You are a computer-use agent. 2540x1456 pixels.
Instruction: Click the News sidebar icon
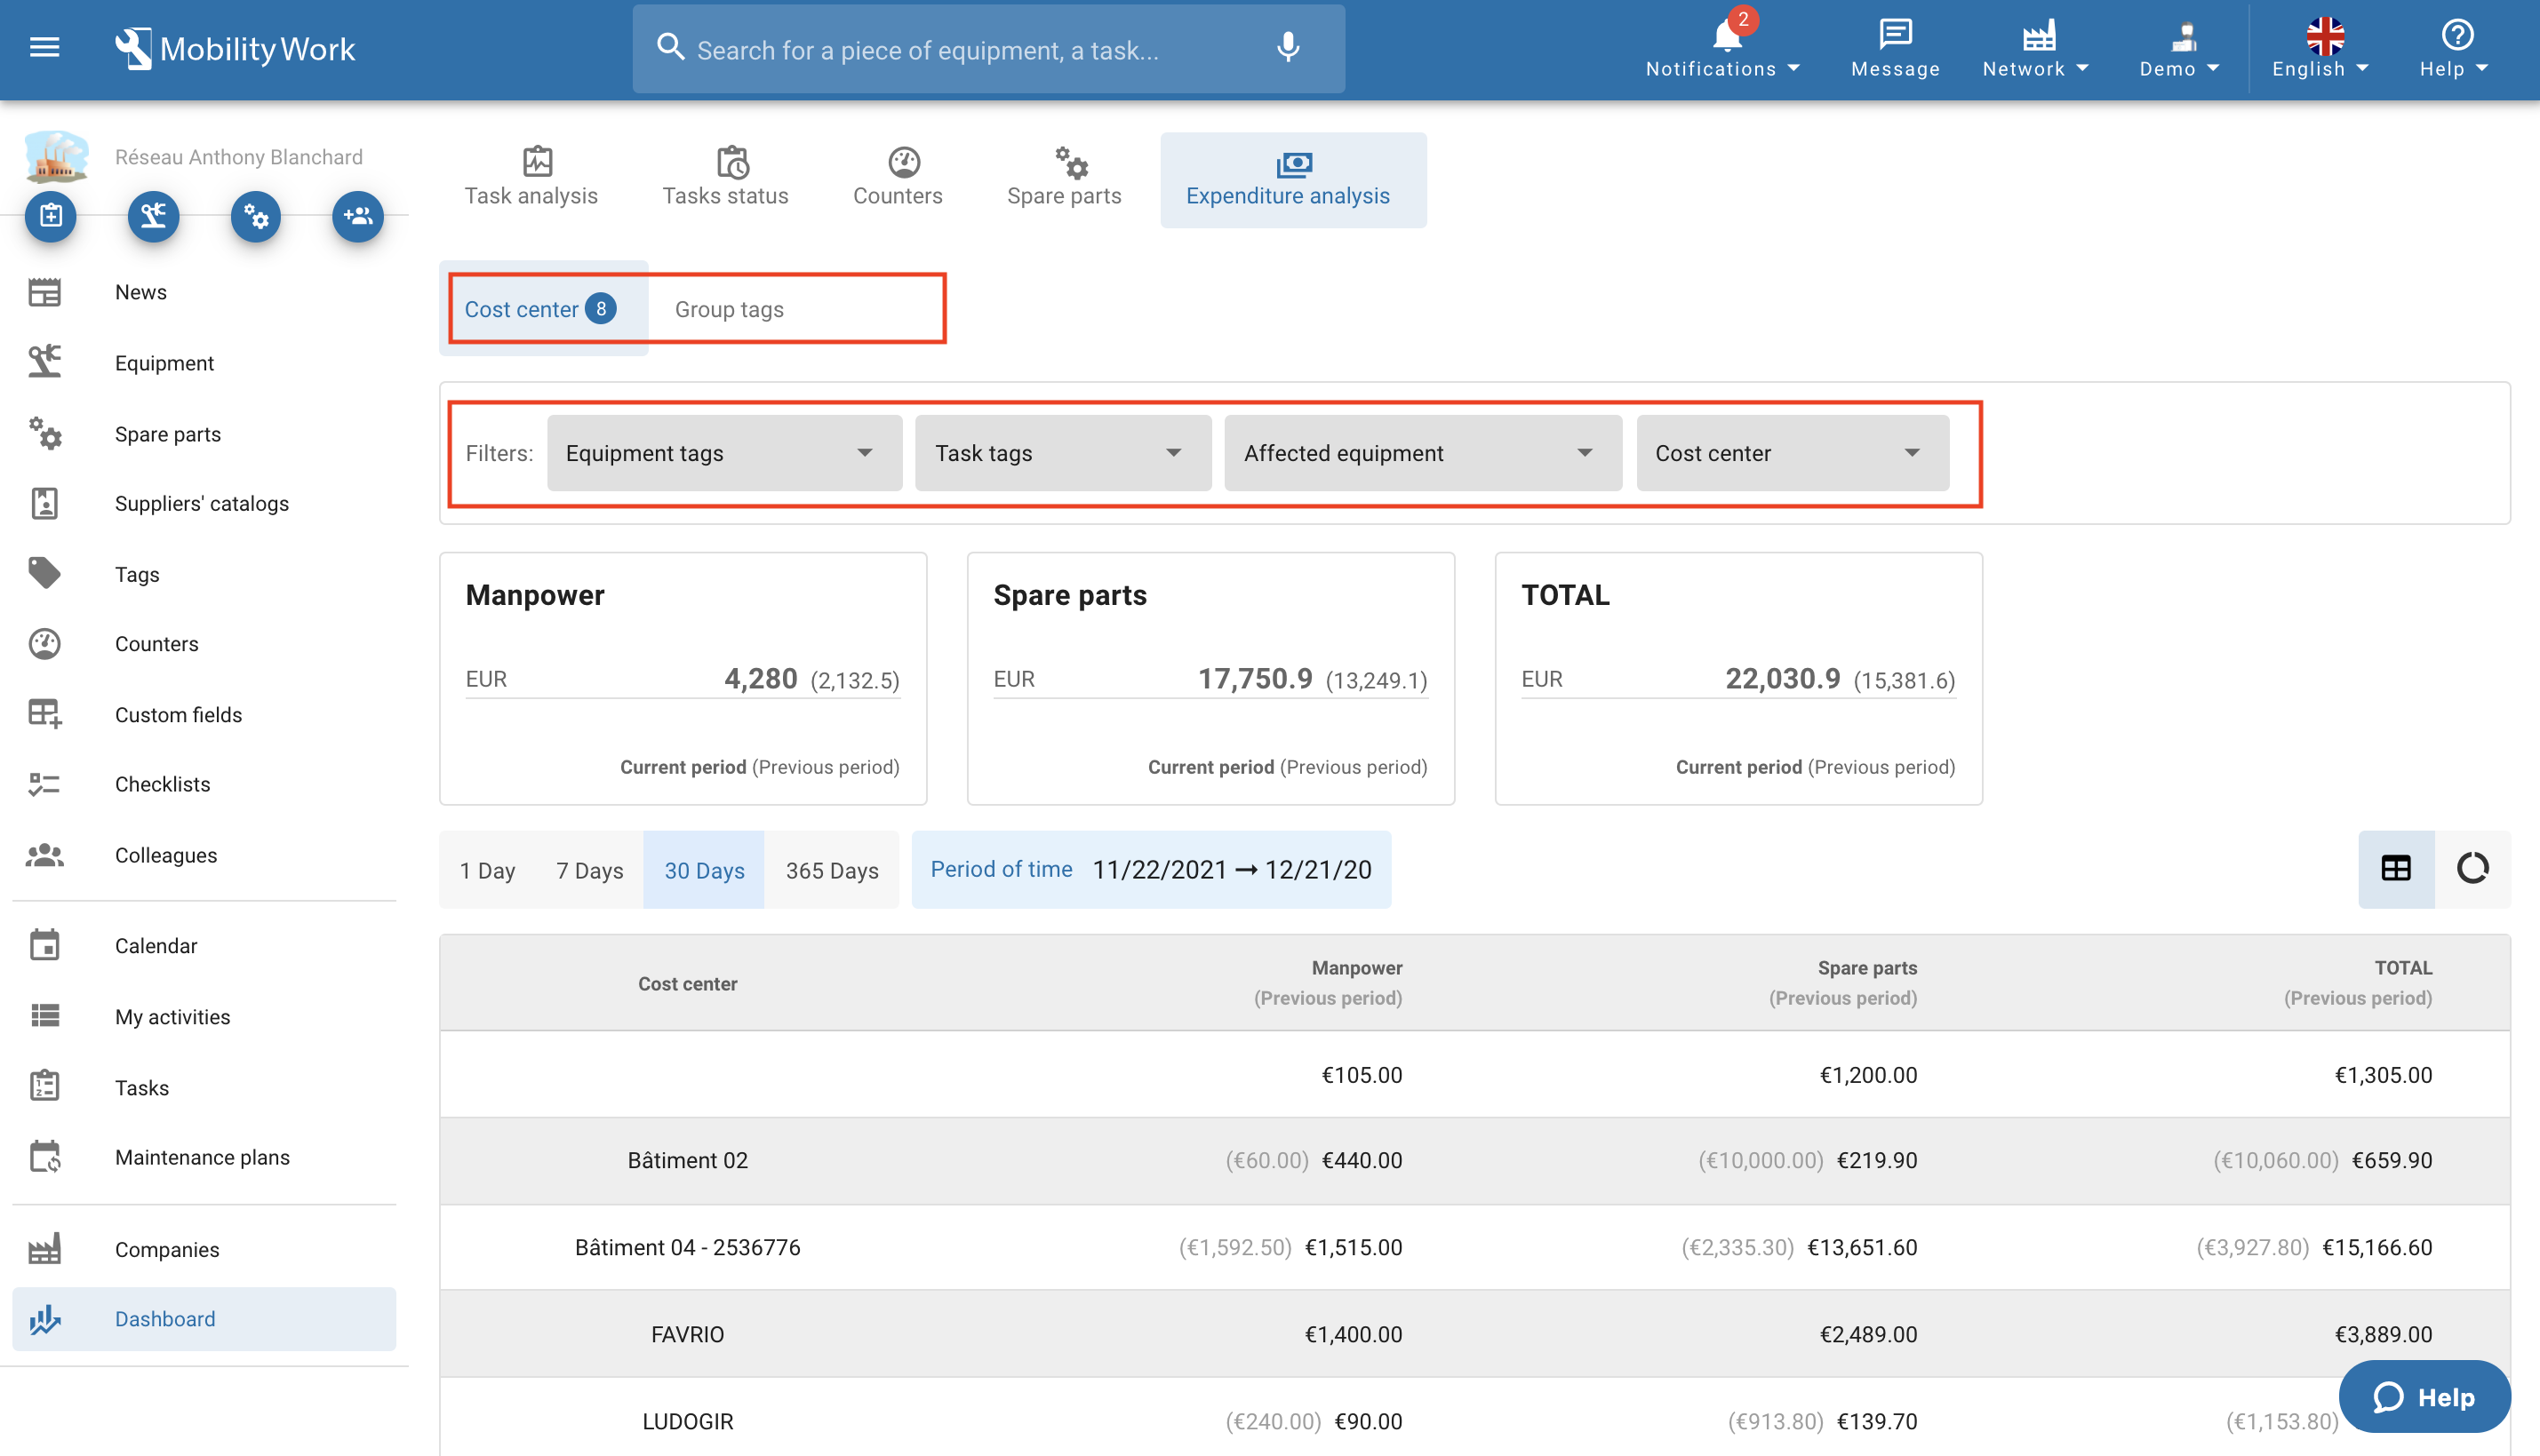tap(44, 292)
